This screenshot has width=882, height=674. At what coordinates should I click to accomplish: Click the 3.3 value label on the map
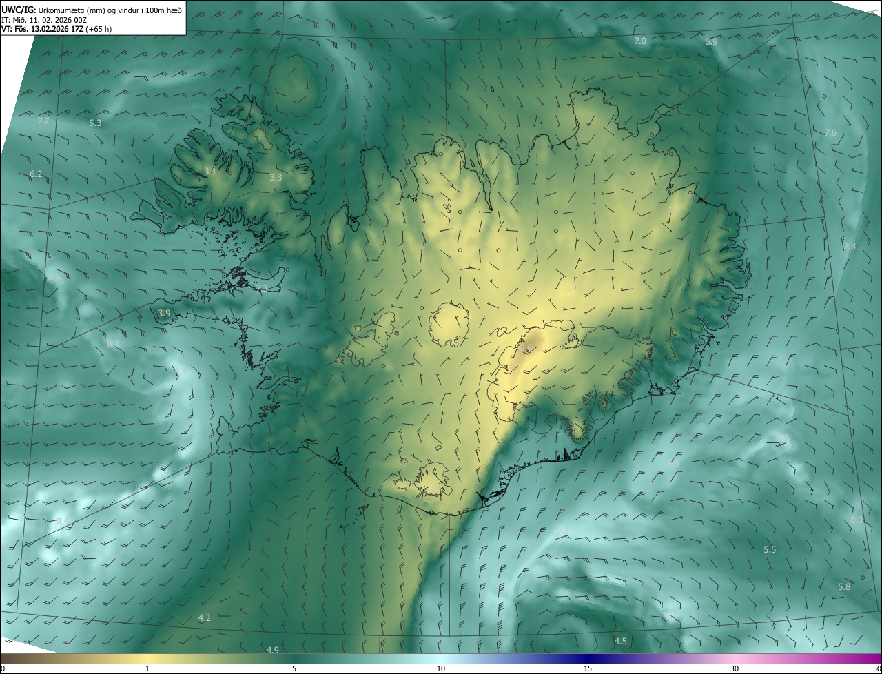pos(276,178)
